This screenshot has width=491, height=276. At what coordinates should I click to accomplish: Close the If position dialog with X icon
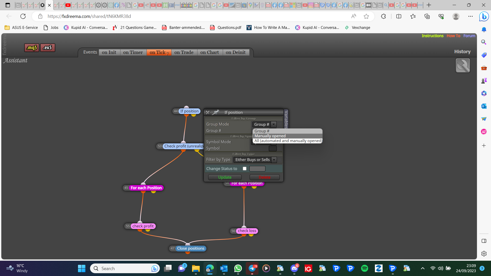pos(208,112)
